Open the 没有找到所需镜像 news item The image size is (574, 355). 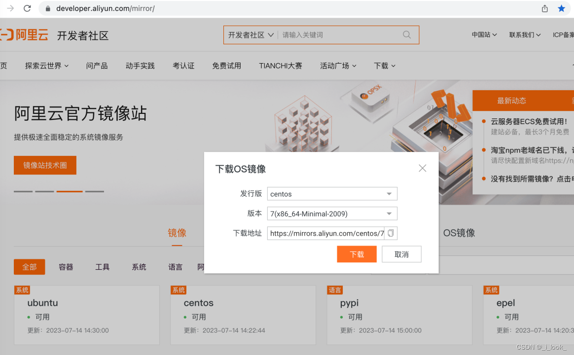532,178
